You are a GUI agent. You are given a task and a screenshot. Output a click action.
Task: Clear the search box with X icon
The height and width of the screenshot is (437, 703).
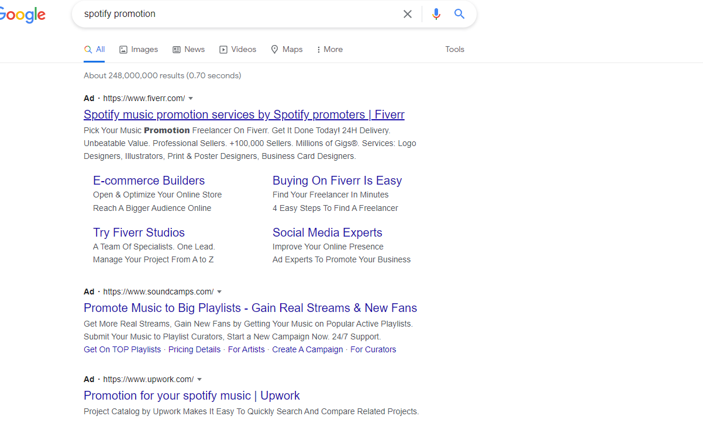coord(408,14)
